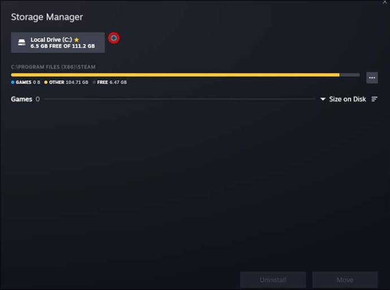Click the OTHER 104.71 GB legend label
Viewport: 390px width, 290px height.
(x=68, y=83)
